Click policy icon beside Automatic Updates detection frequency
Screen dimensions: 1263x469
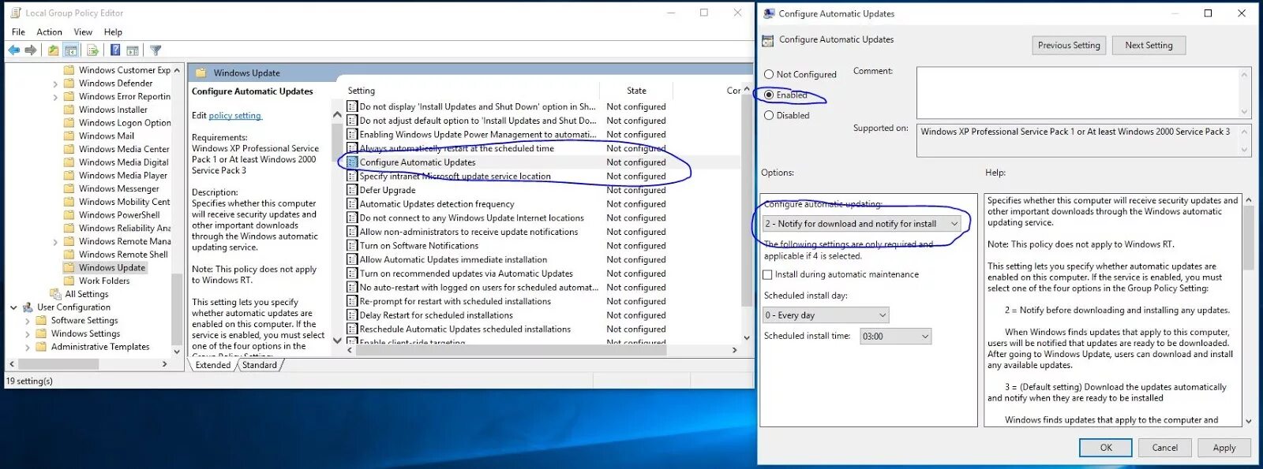(x=353, y=204)
